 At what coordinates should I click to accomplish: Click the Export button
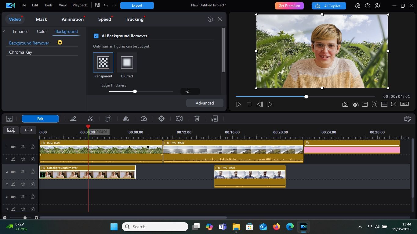click(x=136, y=5)
